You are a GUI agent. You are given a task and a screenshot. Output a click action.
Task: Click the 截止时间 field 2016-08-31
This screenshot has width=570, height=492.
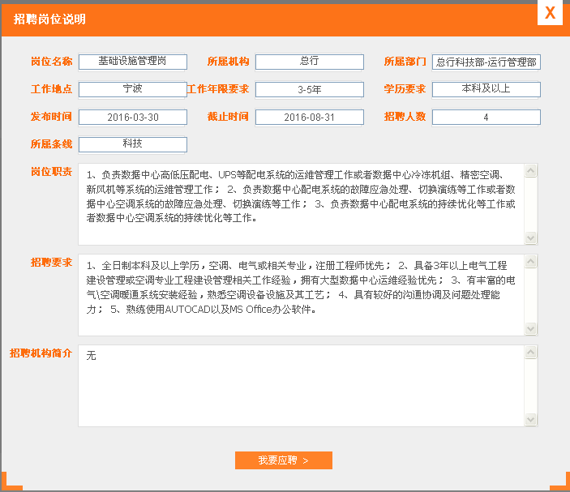click(x=309, y=118)
